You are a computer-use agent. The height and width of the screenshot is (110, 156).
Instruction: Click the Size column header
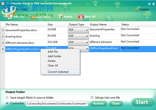[x=57, y=24]
